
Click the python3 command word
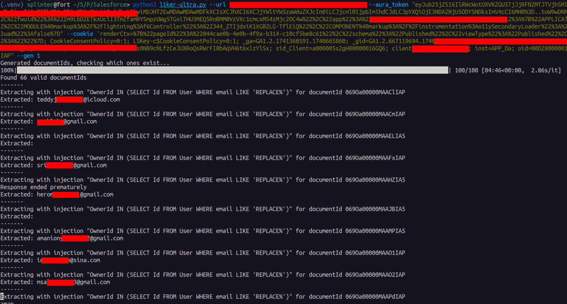tap(145, 5)
